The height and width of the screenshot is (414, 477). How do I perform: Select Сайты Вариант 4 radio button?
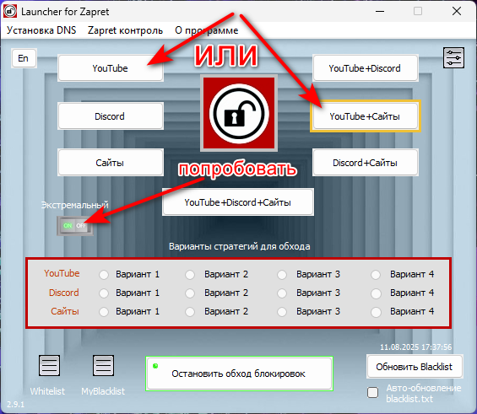point(376,312)
